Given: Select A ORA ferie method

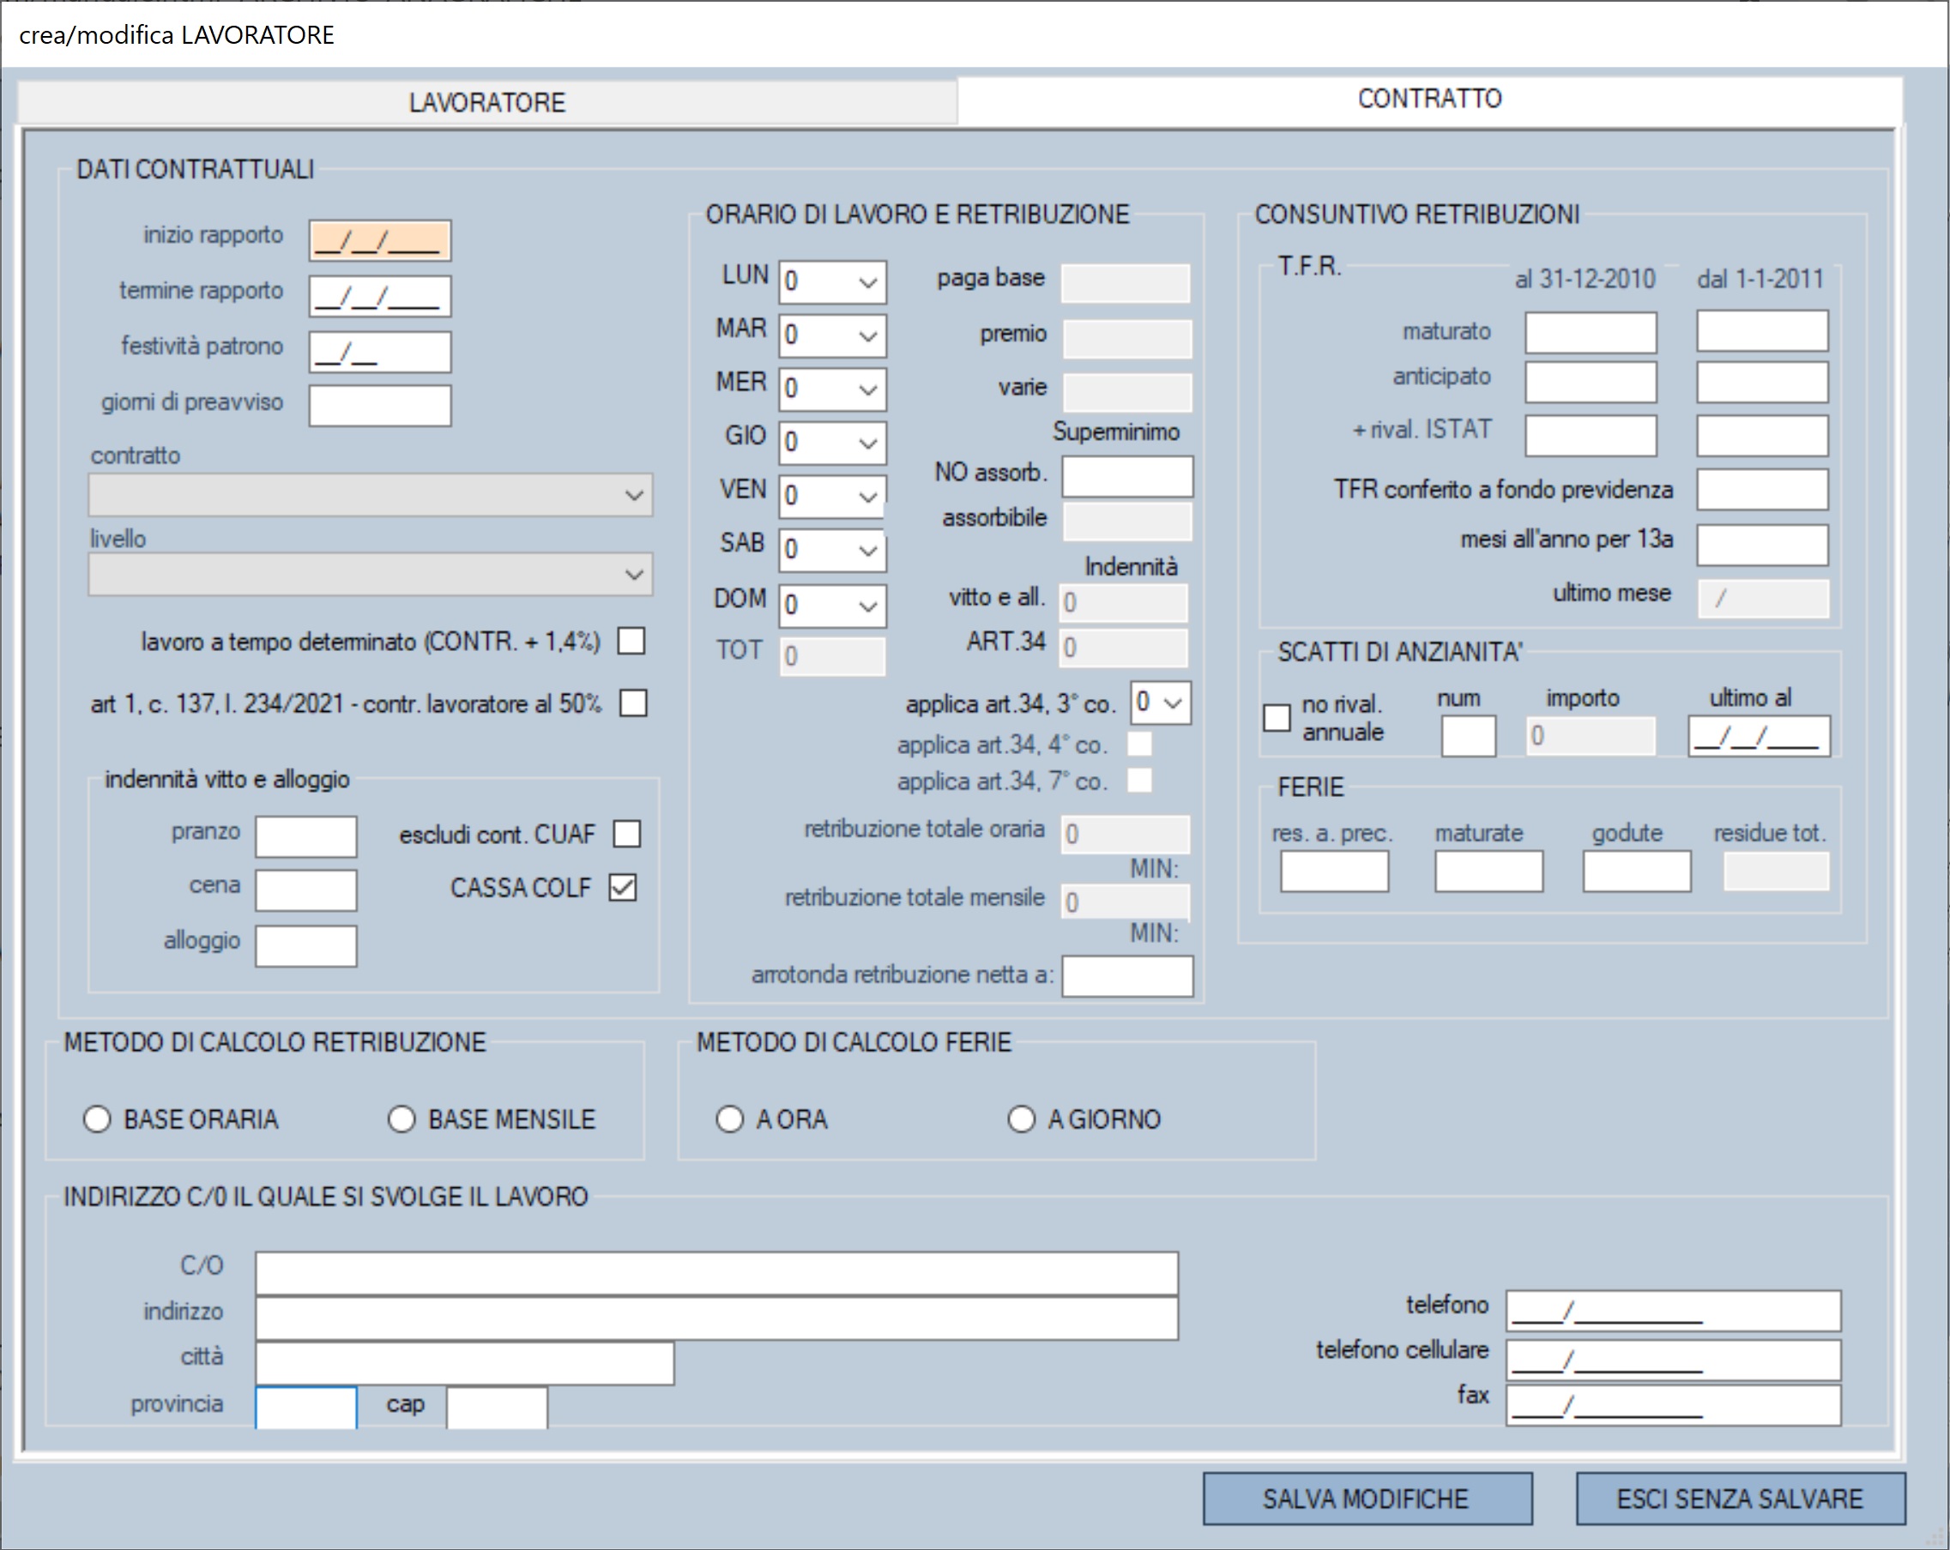Looking at the screenshot, I should pos(730,1119).
